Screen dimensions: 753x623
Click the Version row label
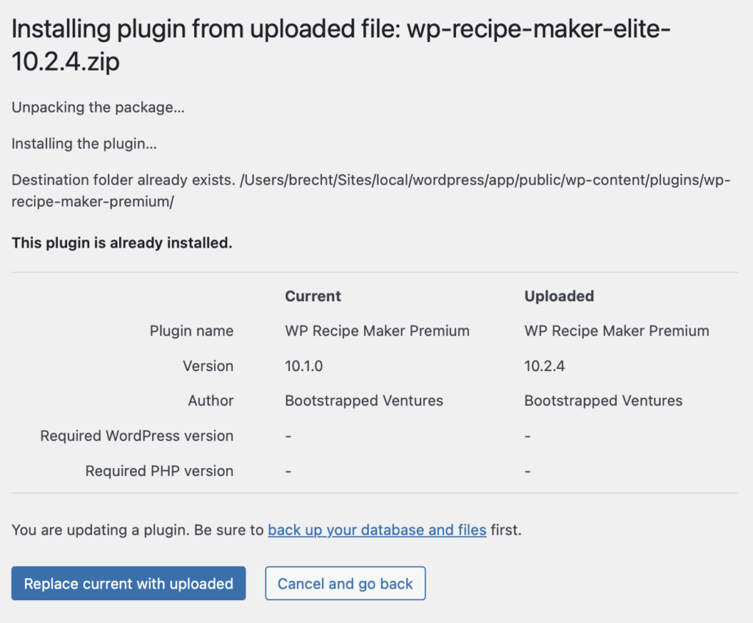[208, 366]
